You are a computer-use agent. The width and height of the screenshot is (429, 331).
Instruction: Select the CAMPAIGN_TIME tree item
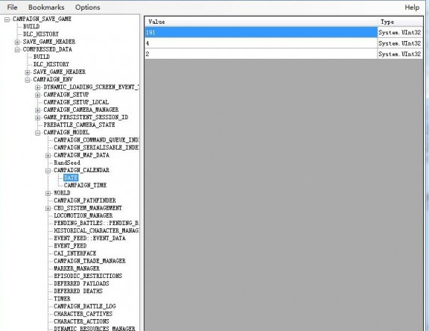pyautogui.click(x=85, y=186)
